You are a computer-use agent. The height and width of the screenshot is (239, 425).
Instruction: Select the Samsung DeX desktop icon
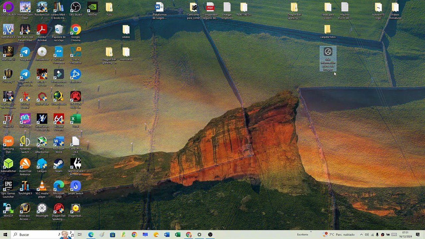coord(8,145)
